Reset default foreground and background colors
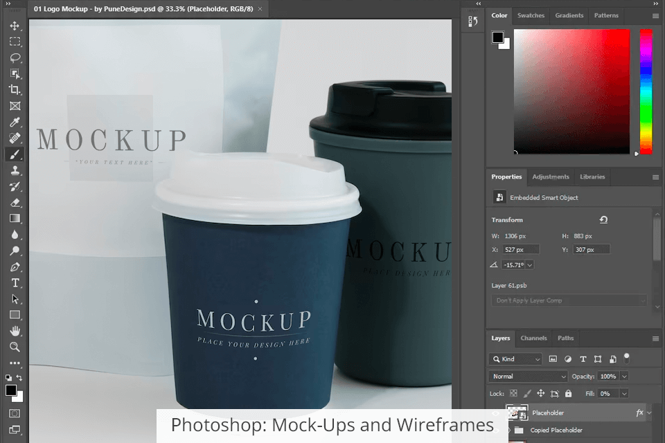The width and height of the screenshot is (665, 443). tap(8, 377)
